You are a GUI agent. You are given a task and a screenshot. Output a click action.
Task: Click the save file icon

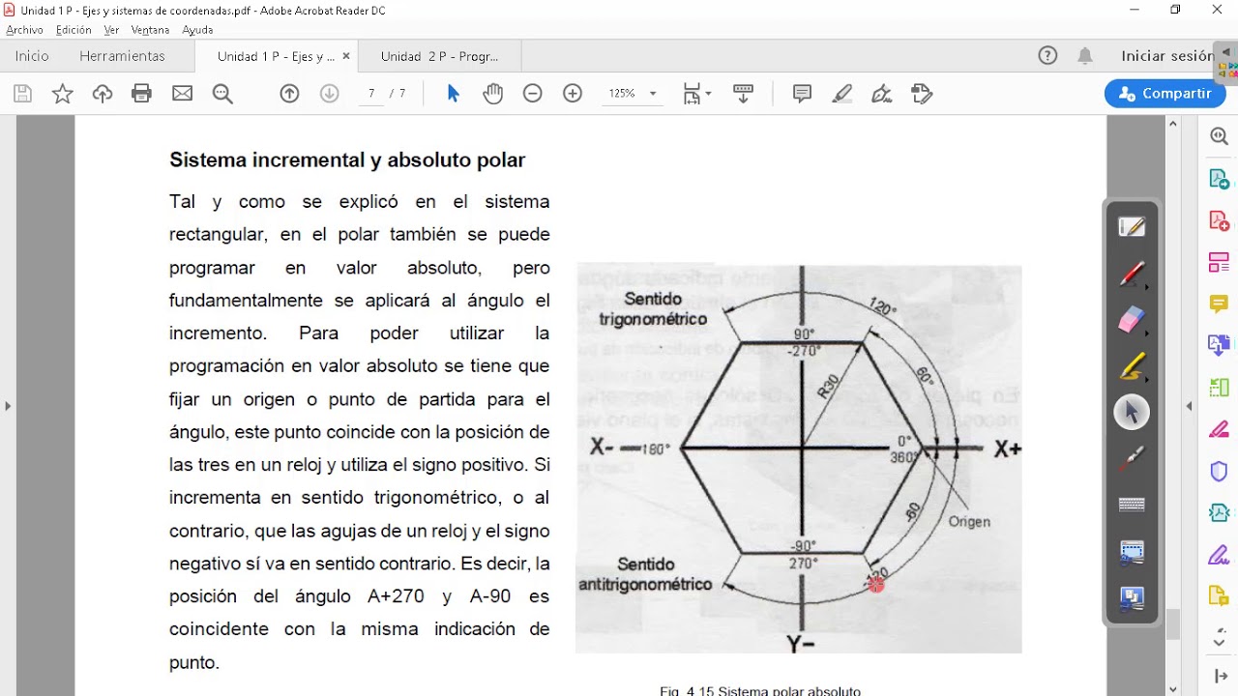[x=23, y=94]
